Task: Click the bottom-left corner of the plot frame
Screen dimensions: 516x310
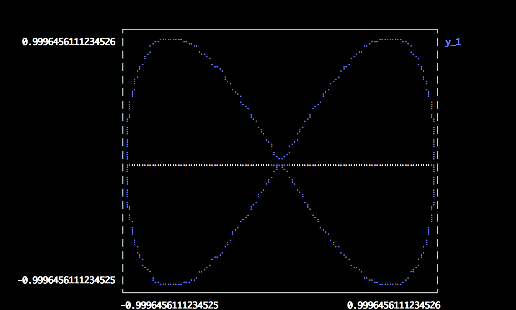Action: coord(123,293)
